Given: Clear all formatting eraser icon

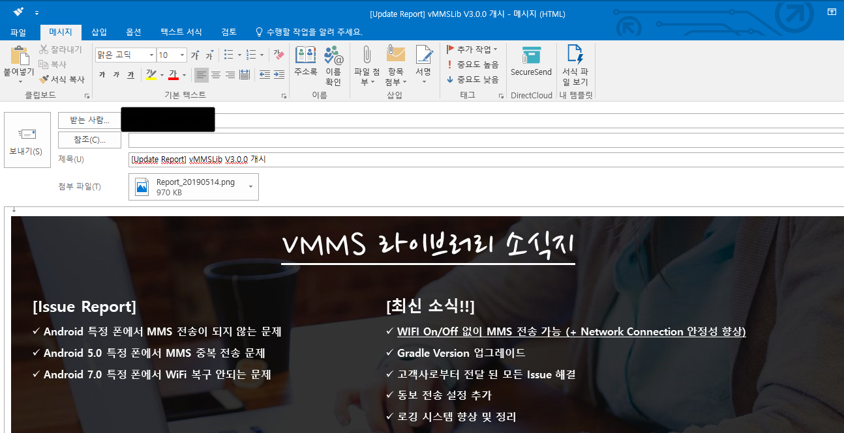Looking at the screenshot, I should pyautogui.click(x=279, y=55).
